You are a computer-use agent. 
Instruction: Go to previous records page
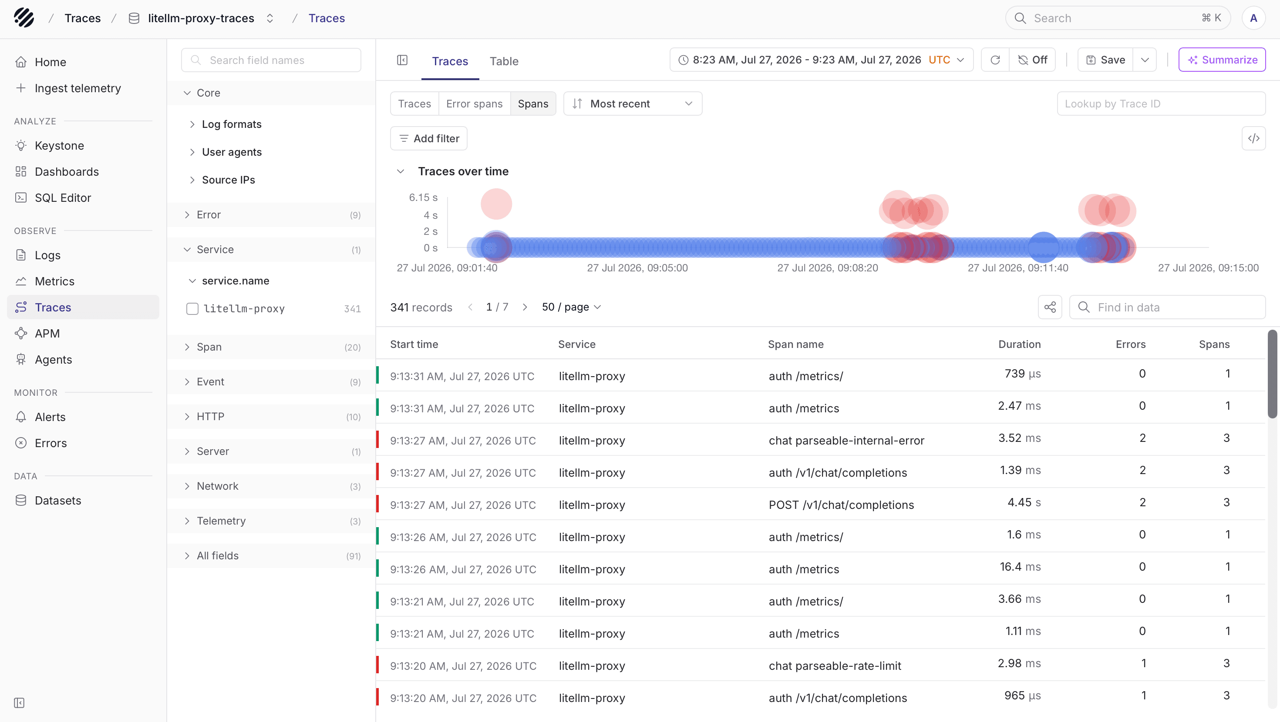point(470,307)
